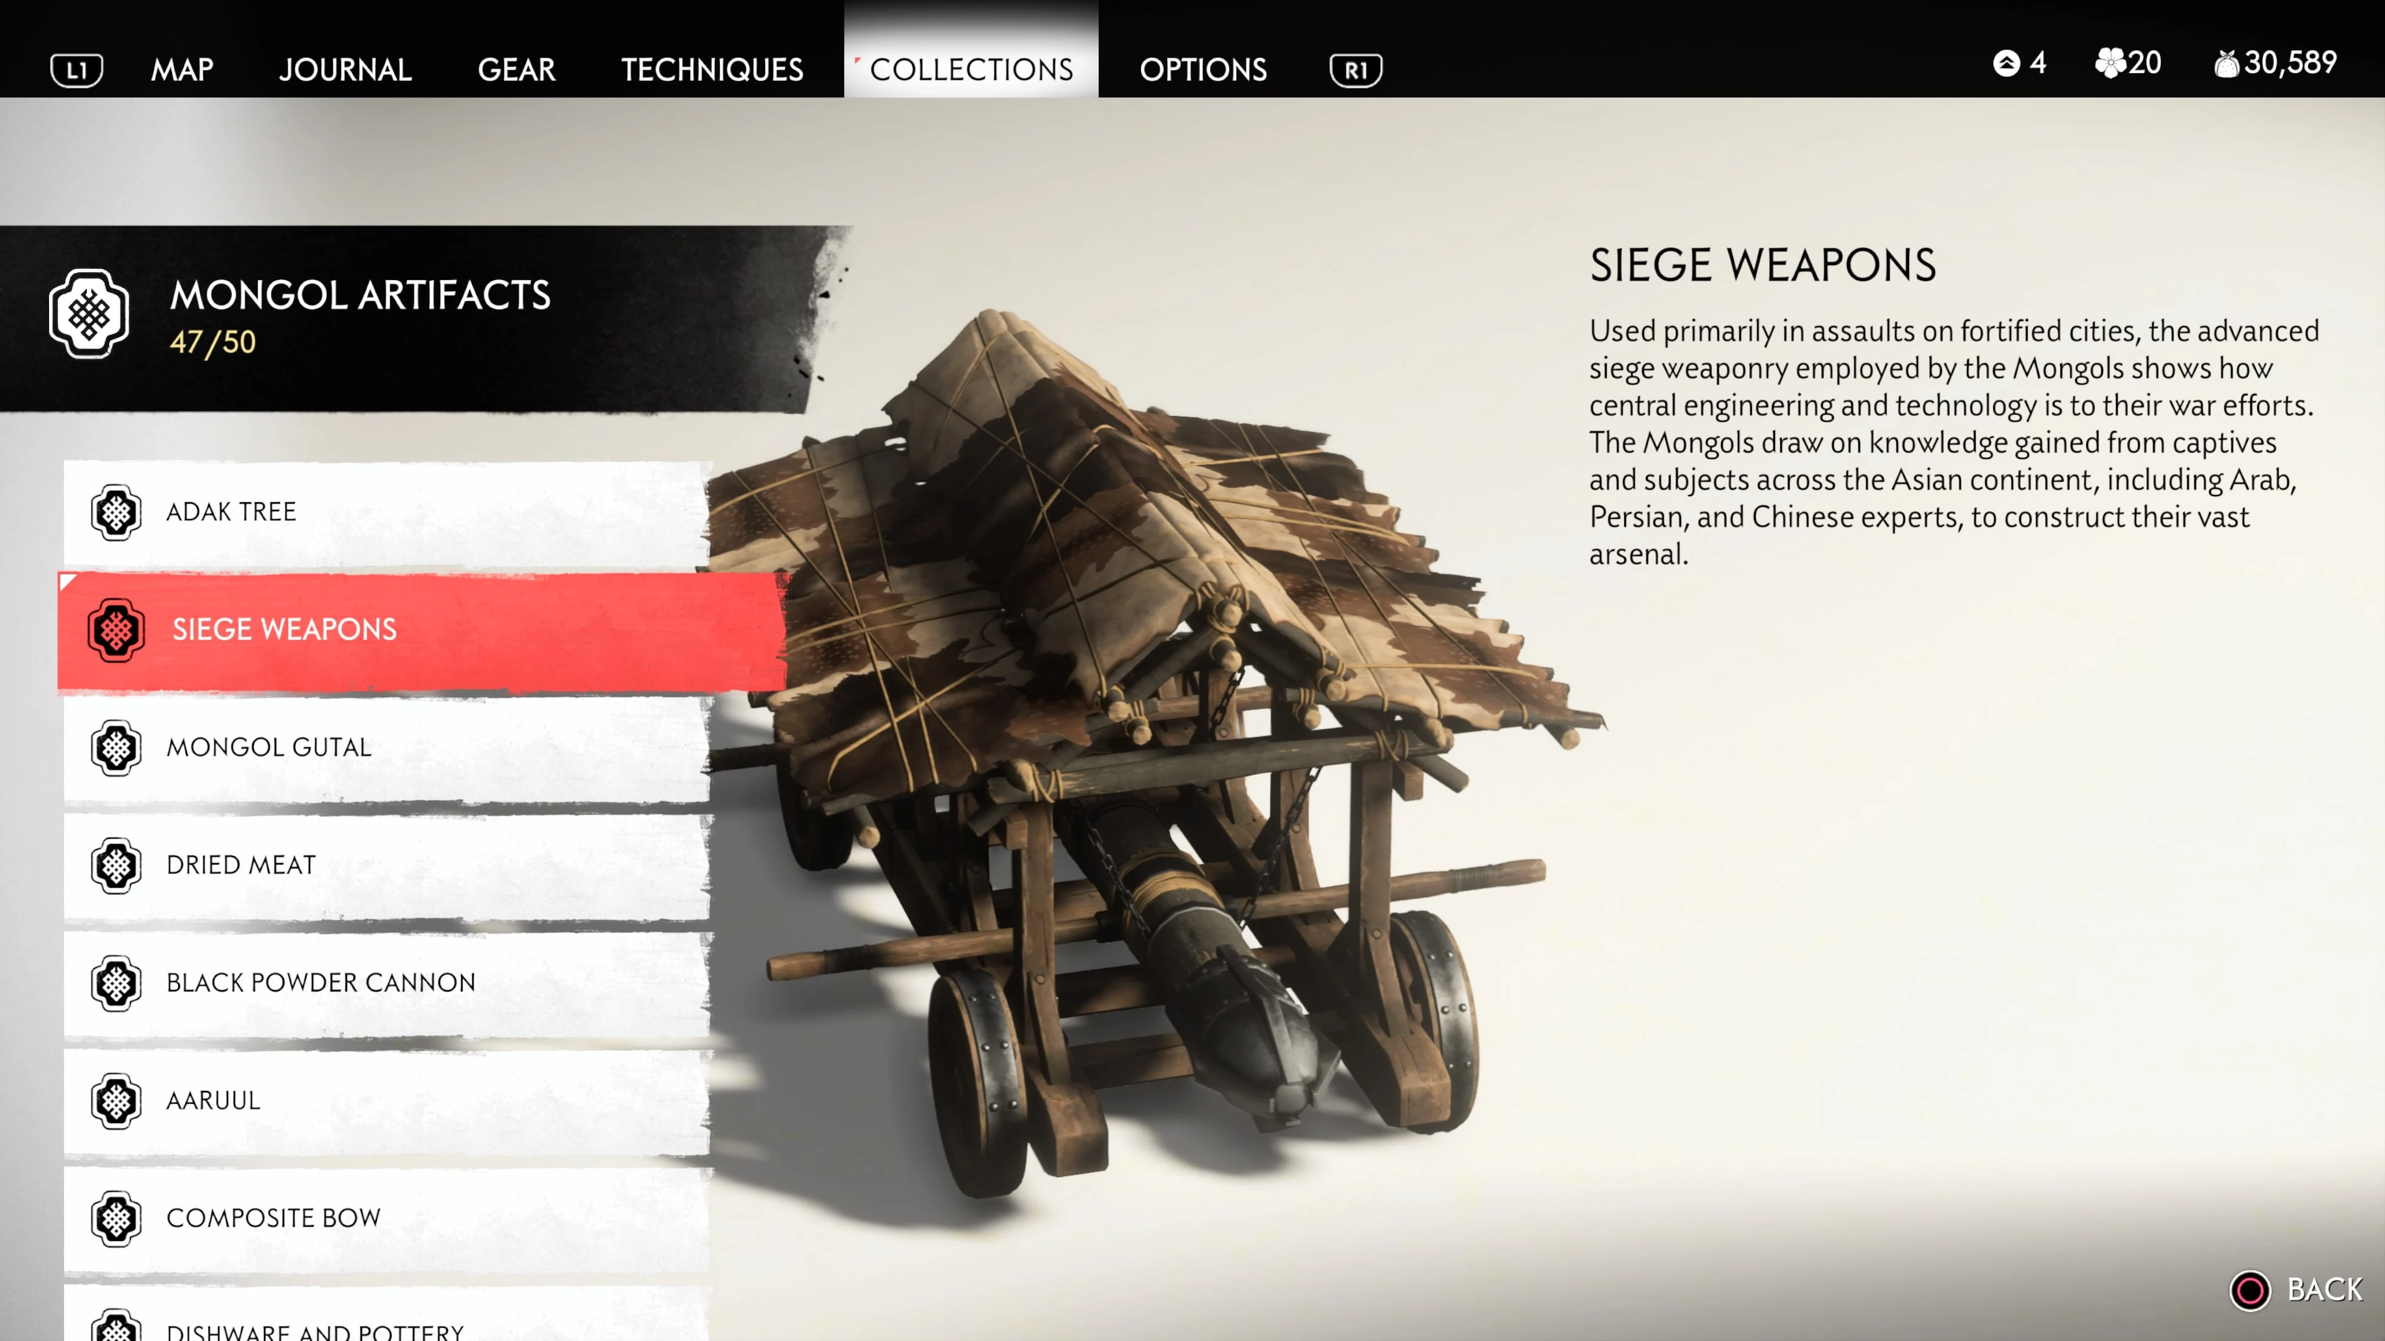The width and height of the screenshot is (2385, 1341).
Task: Go to the Techniques tab
Action: pos(712,70)
